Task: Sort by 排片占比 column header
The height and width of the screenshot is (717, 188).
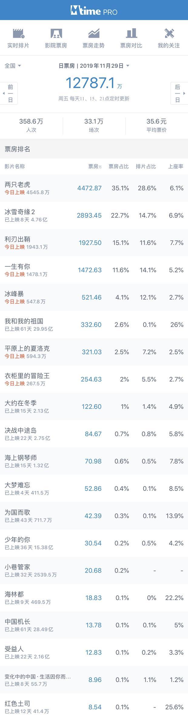Action: (146, 166)
